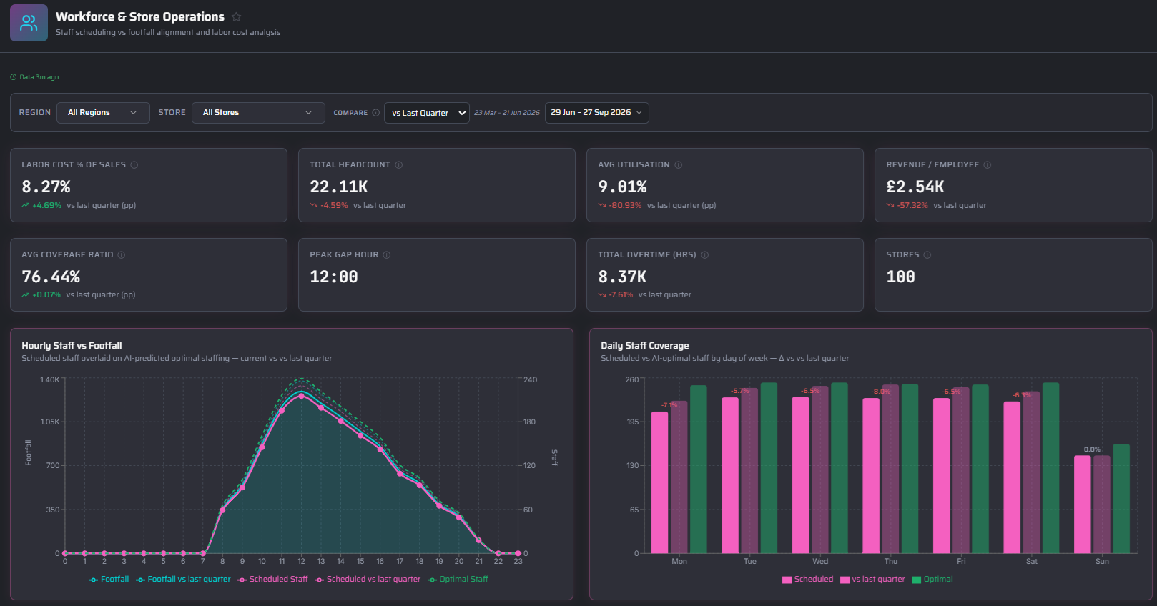This screenshot has width=1157, height=606.
Task: Click the 0.0% label above Sunday bars
Action: pyautogui.click(x=1092, y=449)
